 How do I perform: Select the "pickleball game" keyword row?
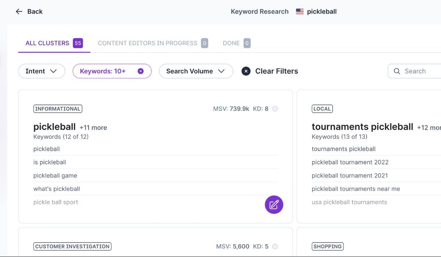[x=55, y=175]
